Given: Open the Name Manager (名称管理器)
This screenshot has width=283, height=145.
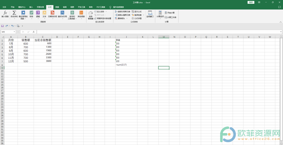Looking at the screenshot, I should tap(91, 15).
